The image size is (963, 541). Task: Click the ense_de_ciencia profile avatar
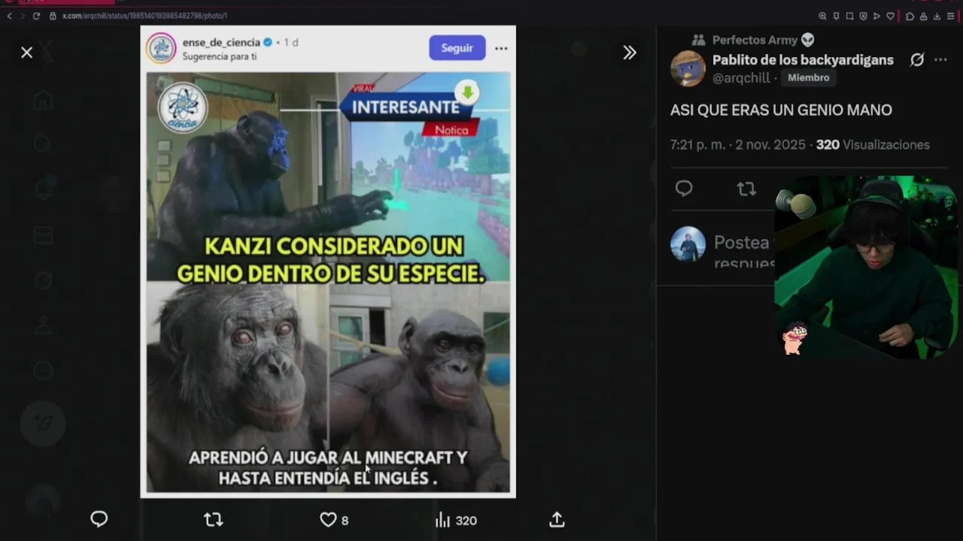click(161, 48)
